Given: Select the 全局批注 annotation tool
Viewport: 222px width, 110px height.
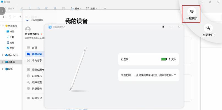Looking at the screenshot, I should click(208, 30).
